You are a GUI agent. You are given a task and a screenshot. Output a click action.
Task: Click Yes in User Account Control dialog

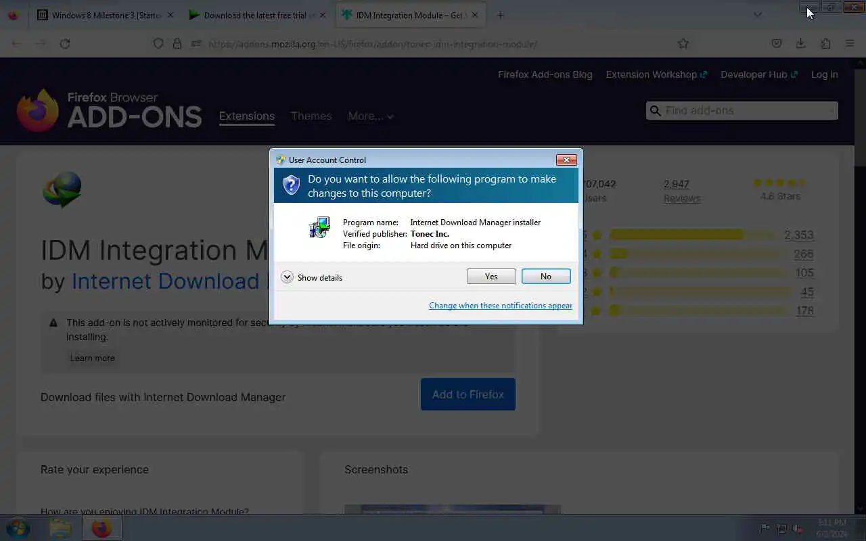(x=491, y=277)
